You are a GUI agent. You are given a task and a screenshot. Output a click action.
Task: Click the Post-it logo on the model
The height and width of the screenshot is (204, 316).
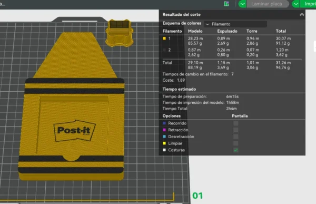(x=75, y=131)
